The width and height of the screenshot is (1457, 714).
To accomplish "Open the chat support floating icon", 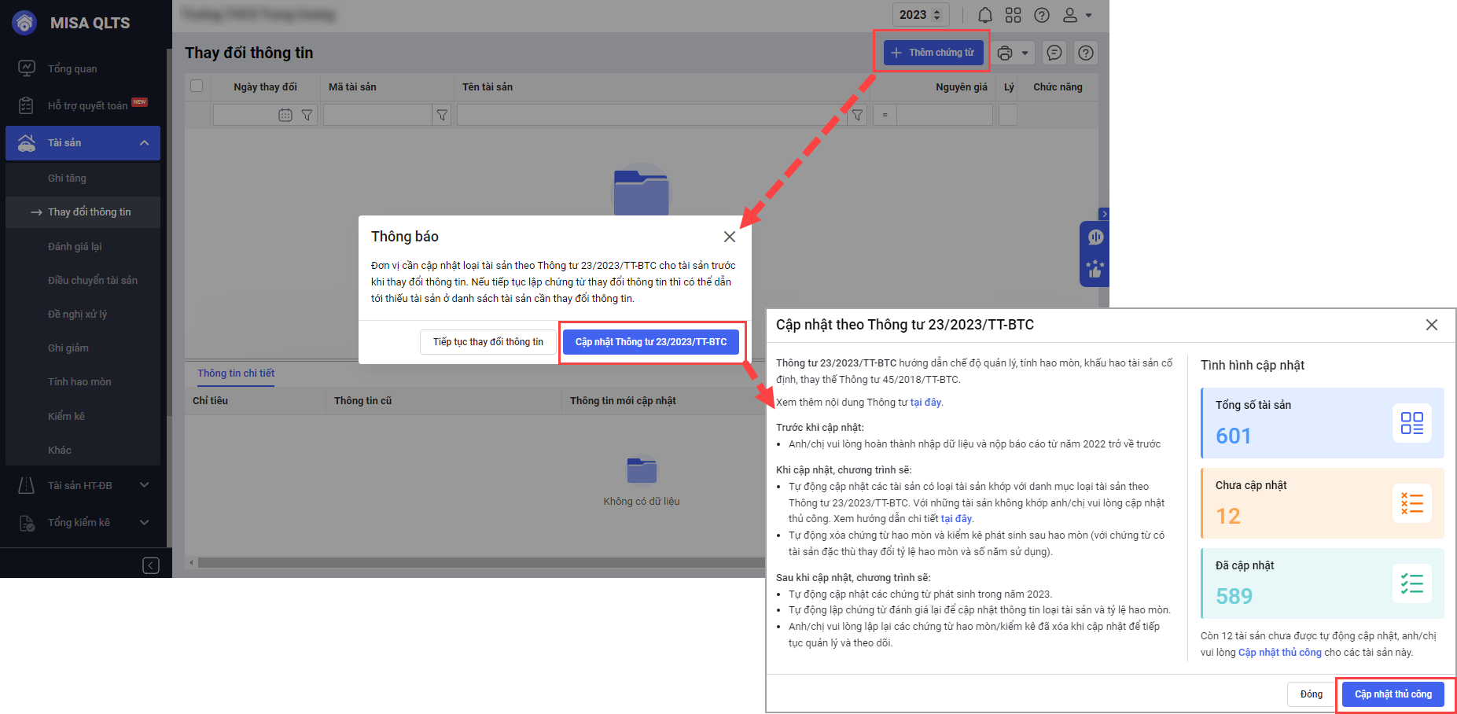I will pyautogui.click(x=1096, y=237).
